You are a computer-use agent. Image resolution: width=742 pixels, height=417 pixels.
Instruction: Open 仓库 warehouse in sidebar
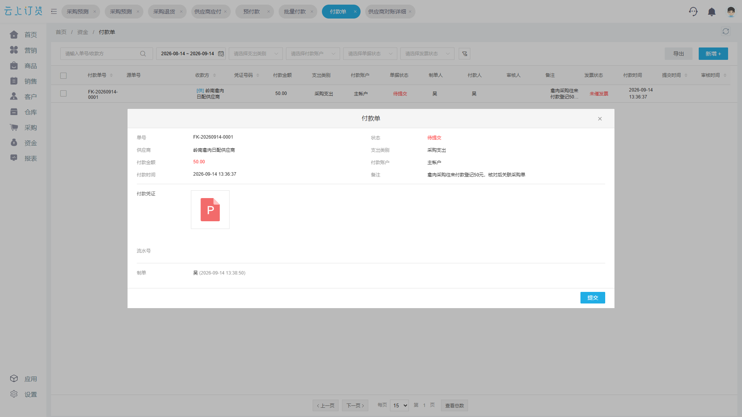(x=23, y=112)
